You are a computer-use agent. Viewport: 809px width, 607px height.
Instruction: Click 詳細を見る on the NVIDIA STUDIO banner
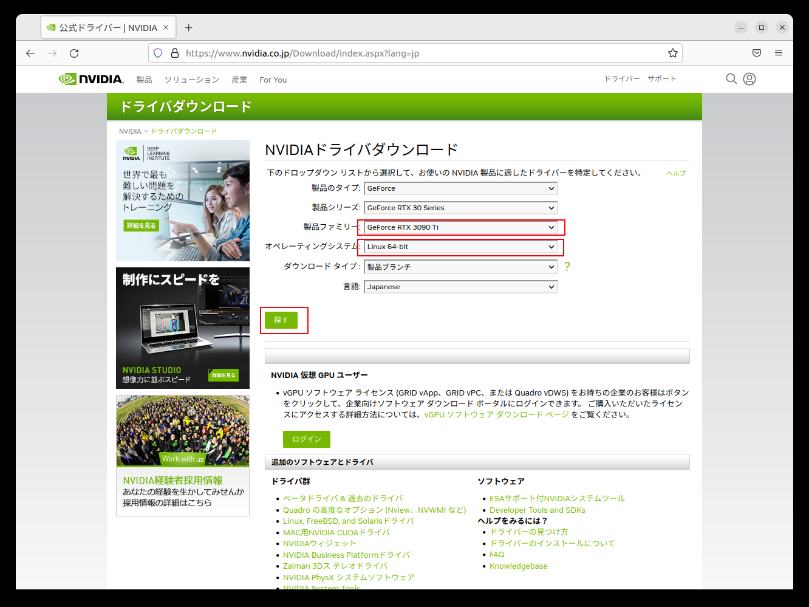click(224, 376)
